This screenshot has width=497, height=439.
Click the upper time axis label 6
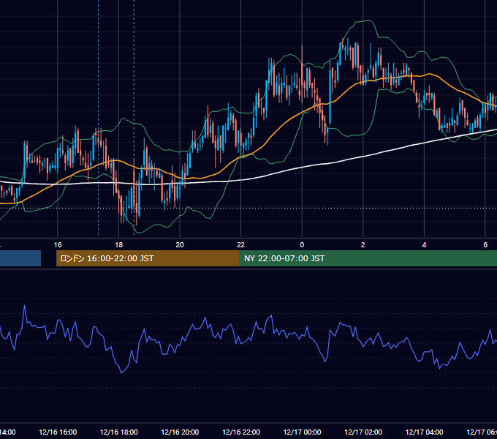485,245
